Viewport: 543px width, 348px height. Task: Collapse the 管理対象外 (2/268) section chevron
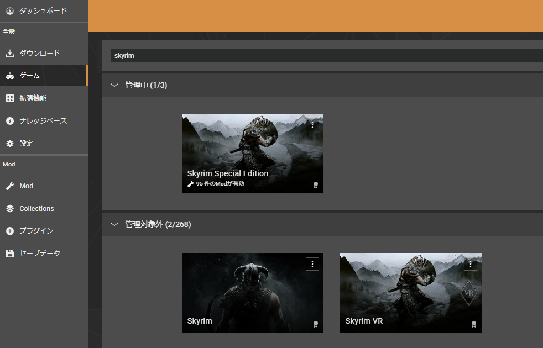[x=114, y=224]
